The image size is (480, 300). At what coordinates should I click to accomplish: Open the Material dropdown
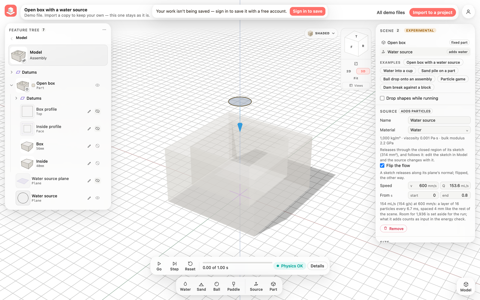click(x=439, y=130)
